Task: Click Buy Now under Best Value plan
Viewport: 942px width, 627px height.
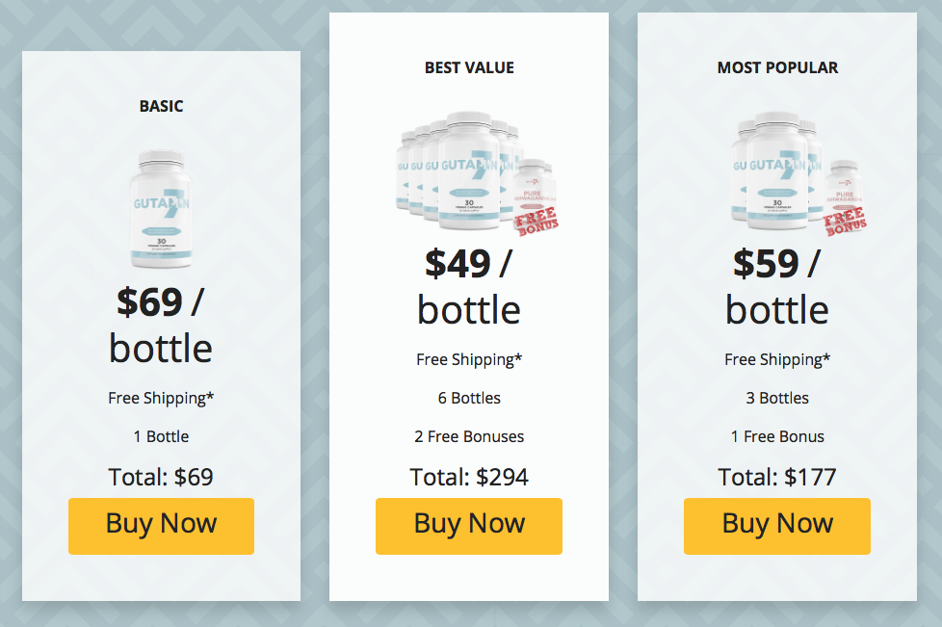Action: 469,525
